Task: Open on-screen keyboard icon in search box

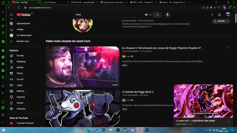Action: [146, 15]
